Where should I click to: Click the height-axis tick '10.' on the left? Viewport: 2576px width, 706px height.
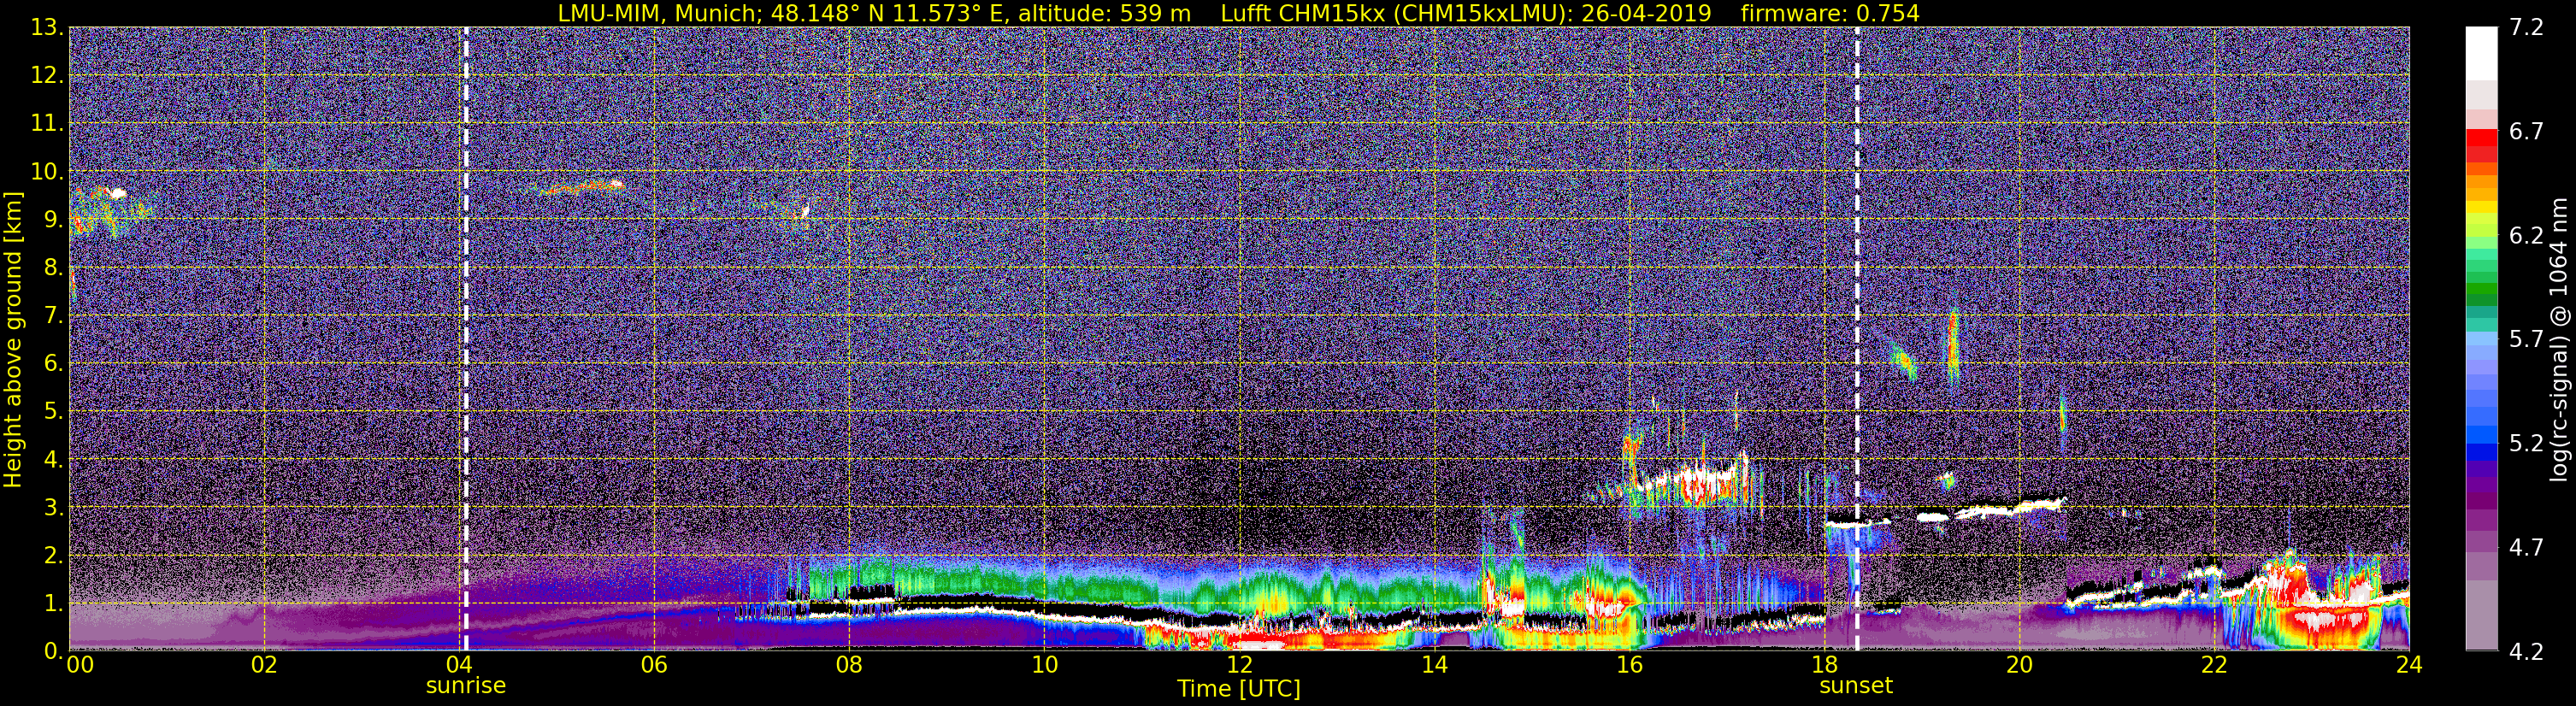click(x=47, y=172)
